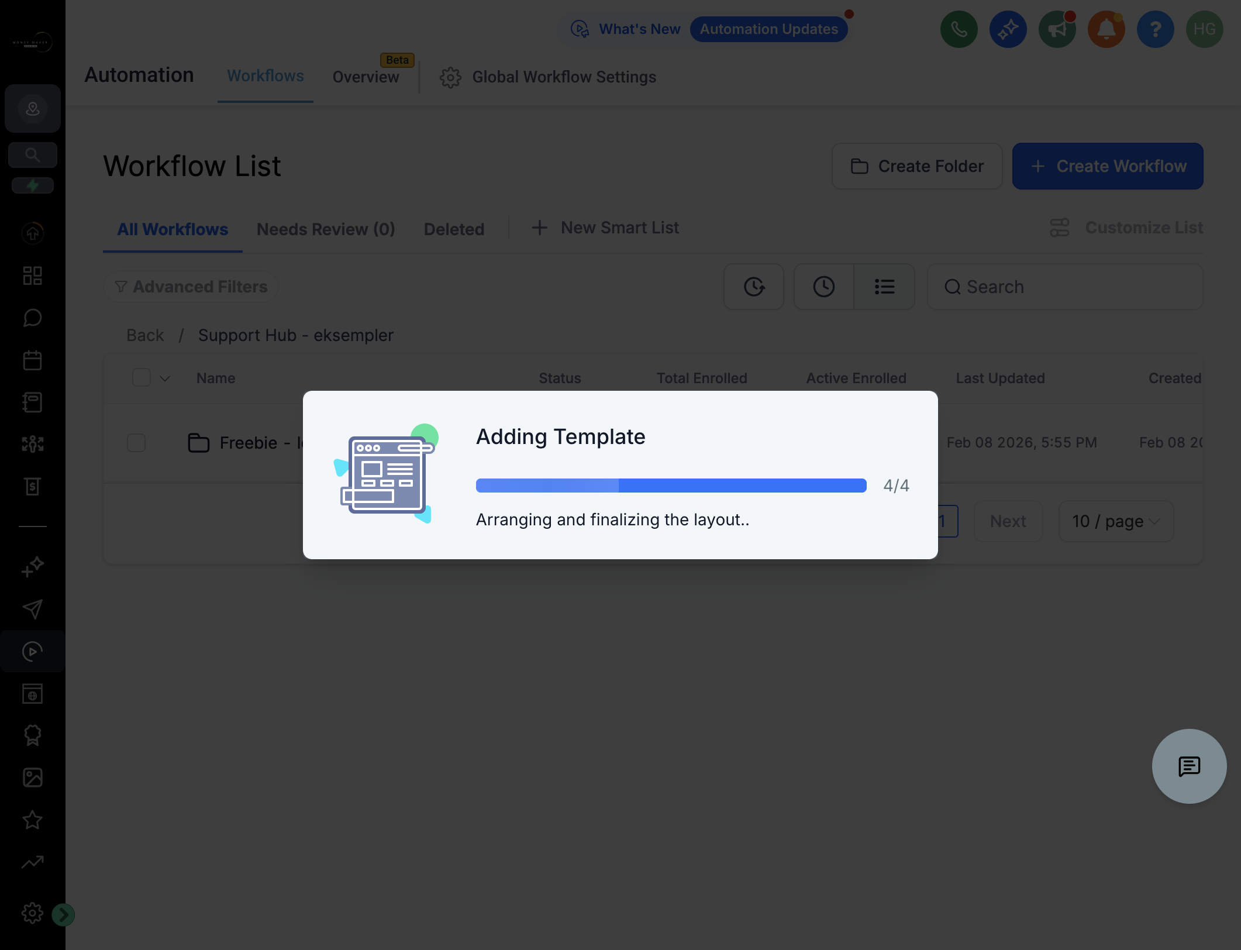1241x950 pixels.
Task: Click New Smart List
Action: click(605, 228)
